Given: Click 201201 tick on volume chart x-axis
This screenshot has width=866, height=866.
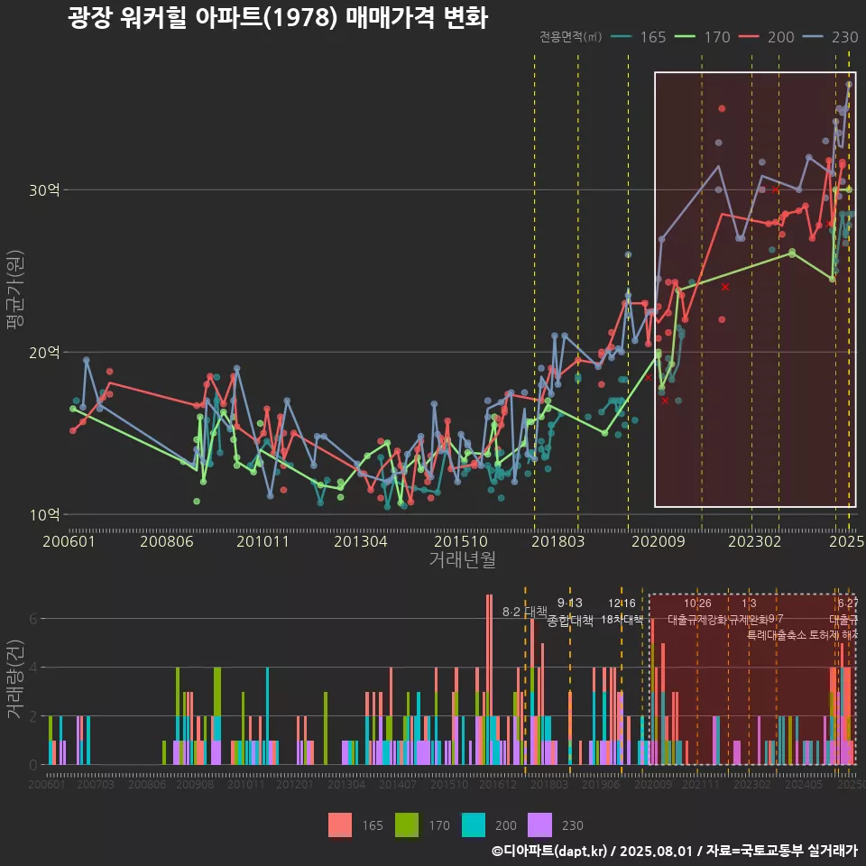Looking at the screenshot, I should click(x=294, y=784).
